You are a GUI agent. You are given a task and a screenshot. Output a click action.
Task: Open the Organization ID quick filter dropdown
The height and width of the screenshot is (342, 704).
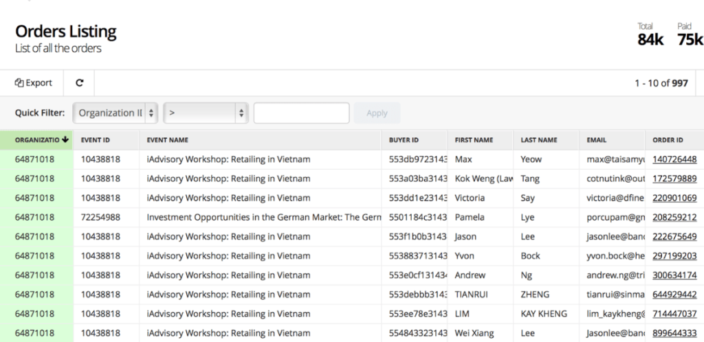tap(115, 113)
